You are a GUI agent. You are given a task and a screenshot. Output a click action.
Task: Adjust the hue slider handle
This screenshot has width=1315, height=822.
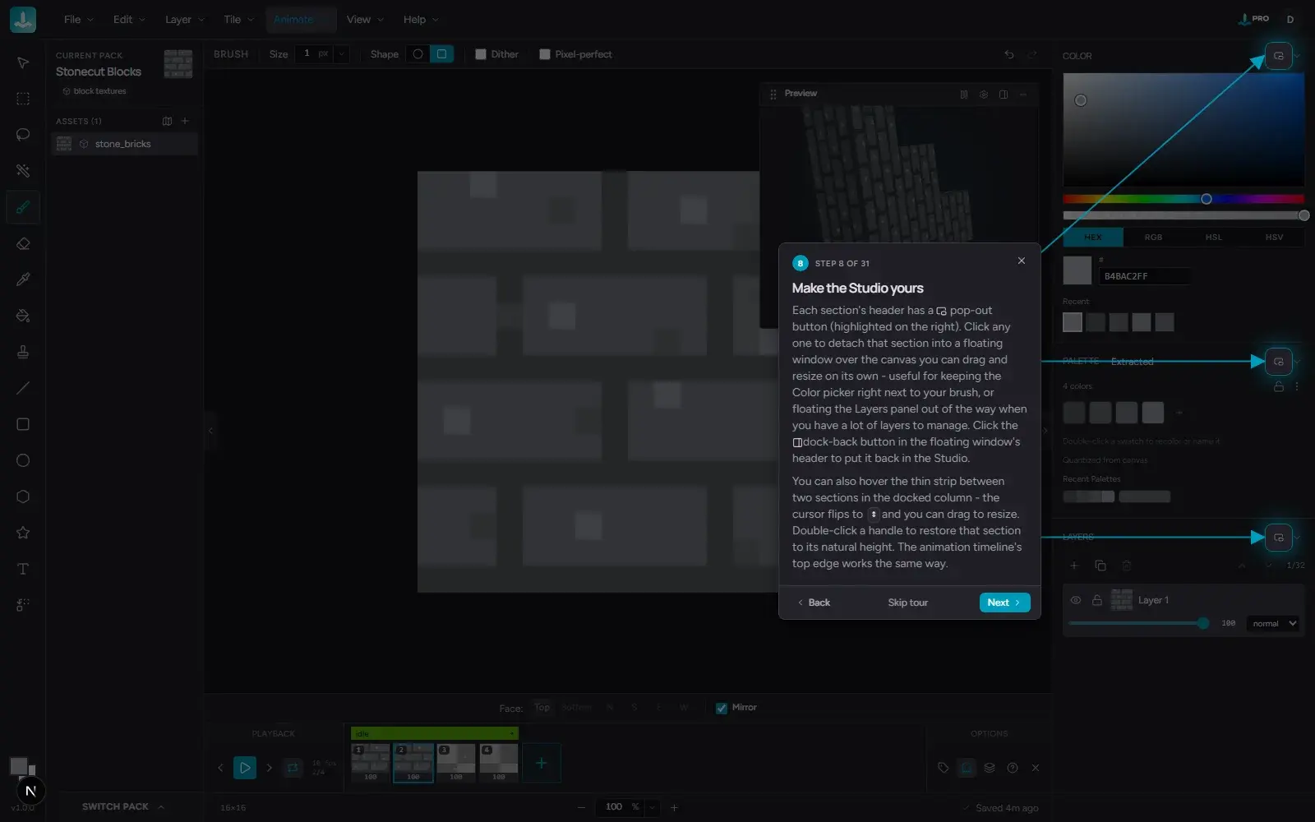point(1207,199)
